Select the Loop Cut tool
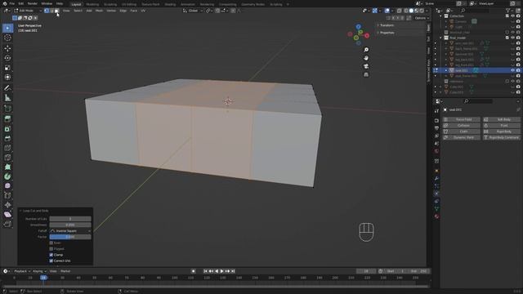The image size is (523, 294). pyautogui.click(x=7, y=148)
